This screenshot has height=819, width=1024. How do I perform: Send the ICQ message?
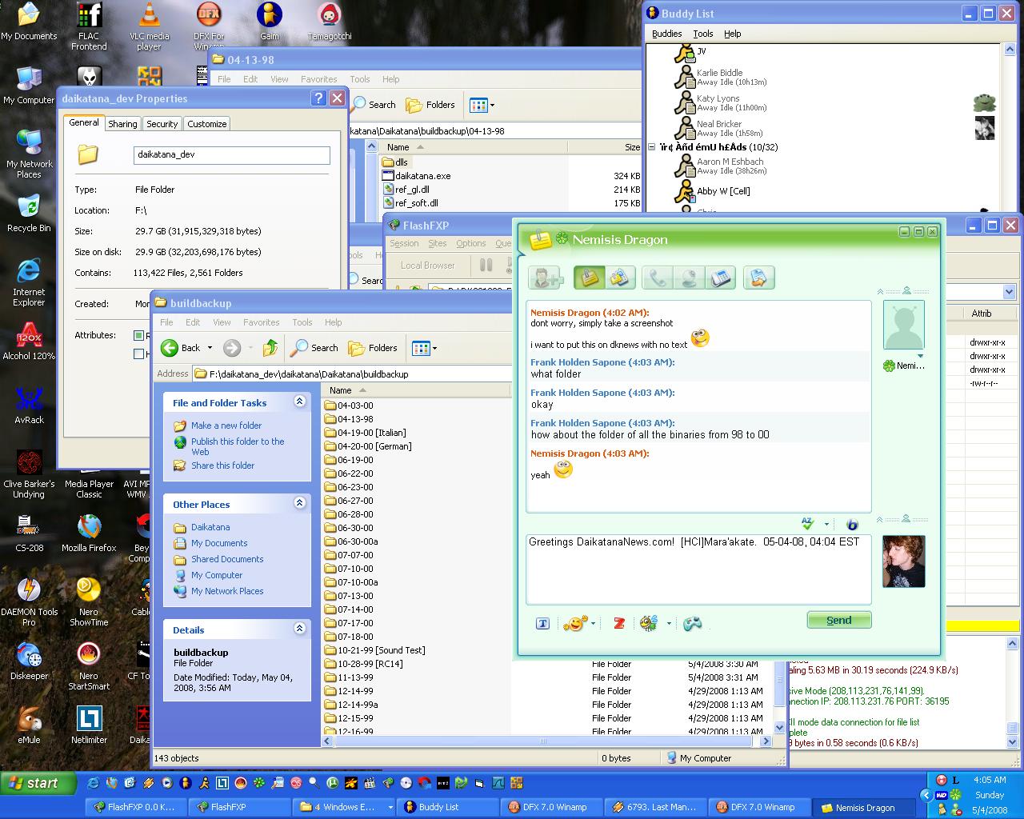838,620
